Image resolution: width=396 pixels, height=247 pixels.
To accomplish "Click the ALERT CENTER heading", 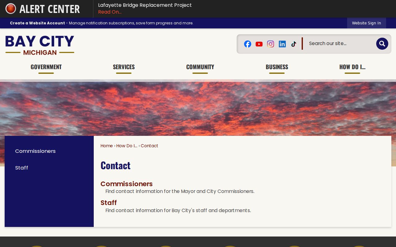I will (x=49, y=9).
